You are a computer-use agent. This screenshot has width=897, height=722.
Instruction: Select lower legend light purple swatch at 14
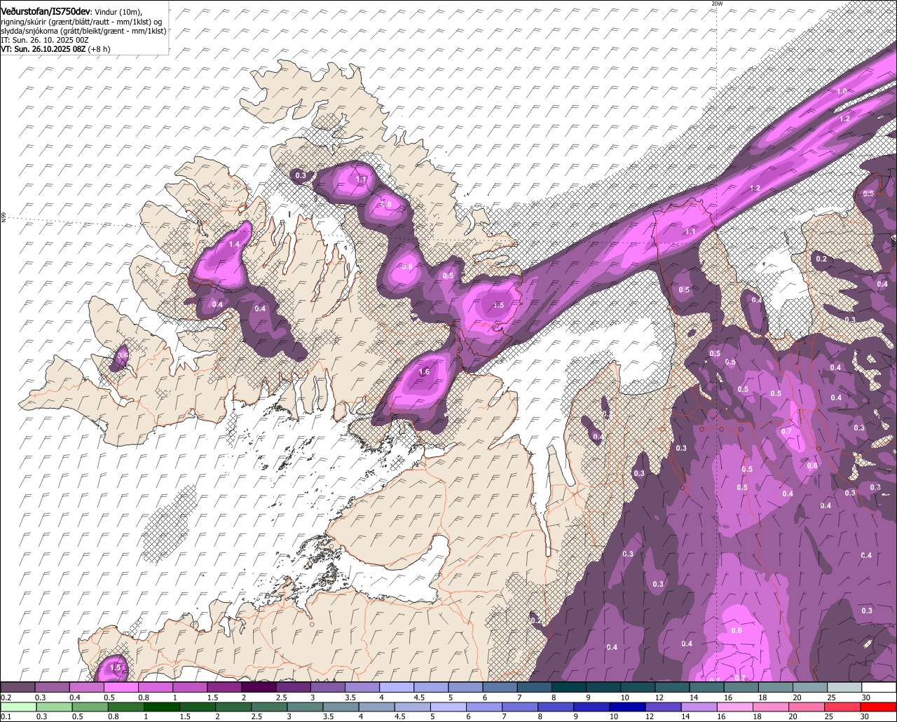coord(699,707)
